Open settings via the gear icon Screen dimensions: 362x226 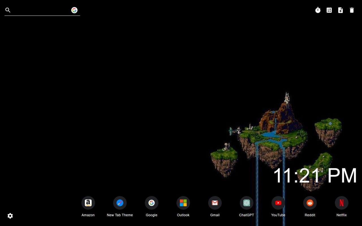[x=10, y=216]
